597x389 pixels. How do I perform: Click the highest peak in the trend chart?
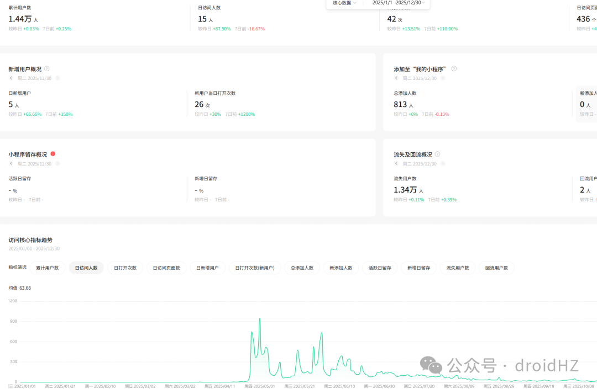pyautogui.click(x=260, y=319)
